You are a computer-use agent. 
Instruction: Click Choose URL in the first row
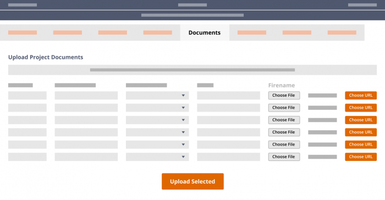(361, 96)
